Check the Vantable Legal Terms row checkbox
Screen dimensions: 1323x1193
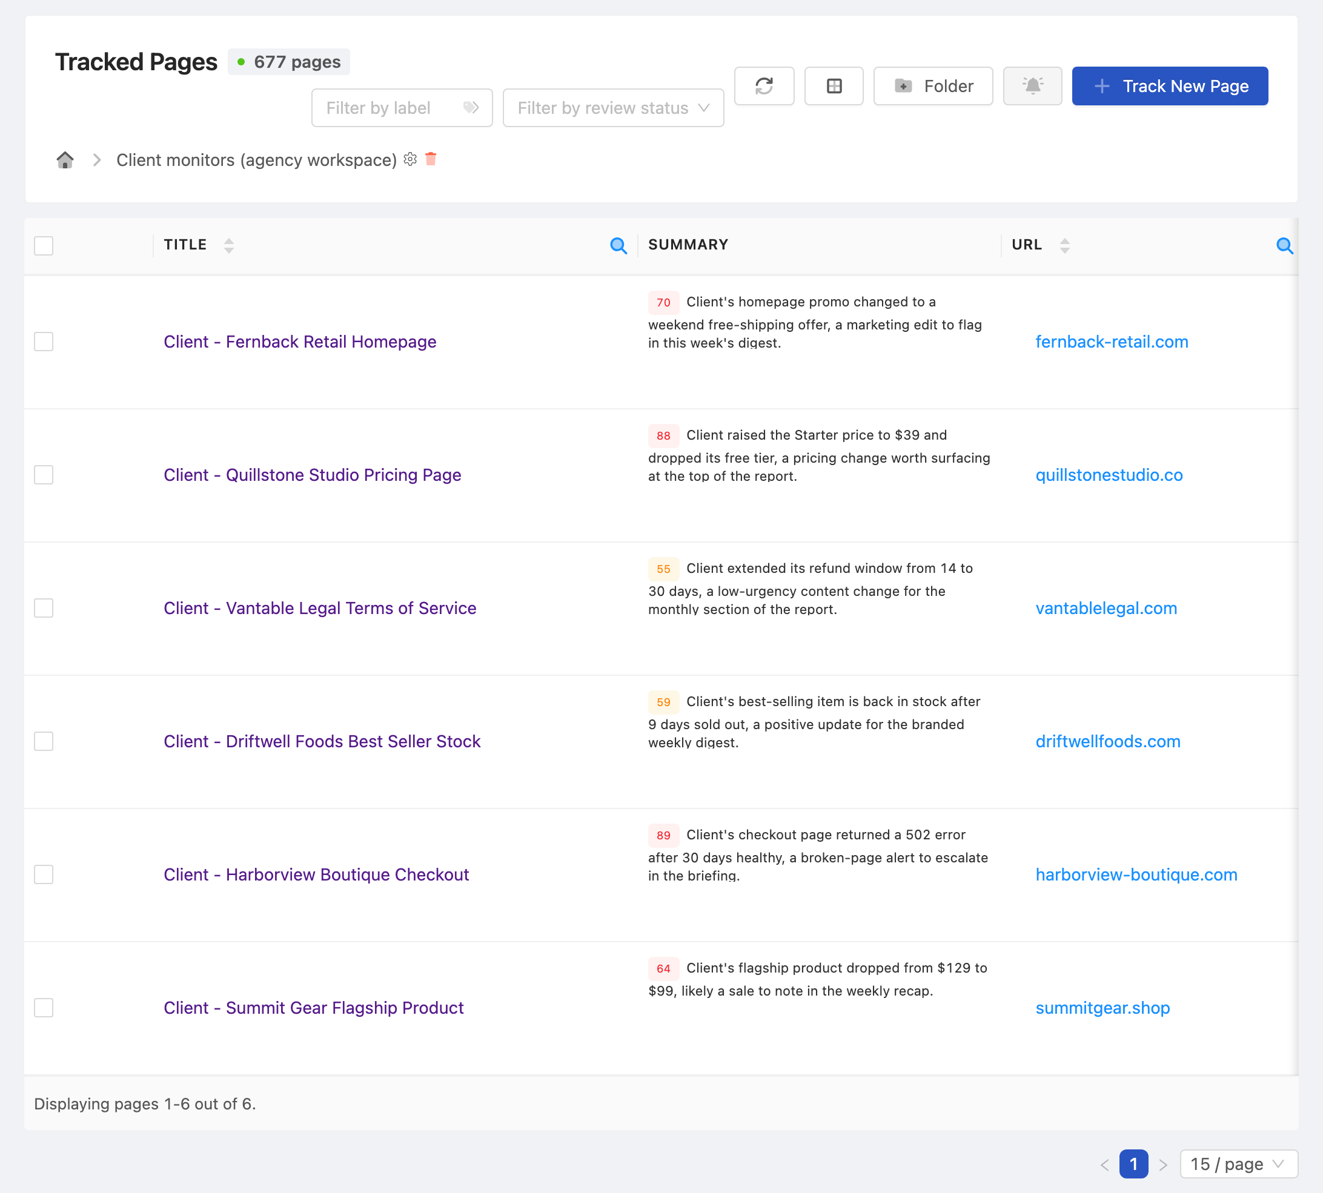pyautogui.click(x=43, y=607)
